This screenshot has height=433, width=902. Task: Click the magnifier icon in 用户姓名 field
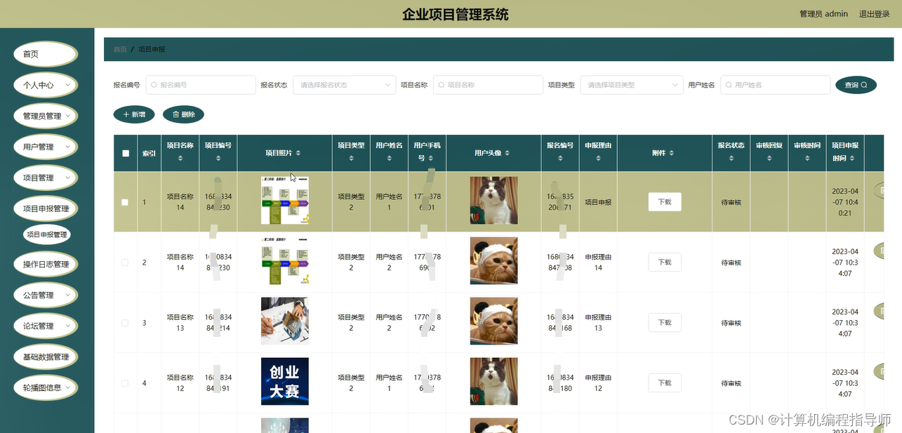(729, 85)
